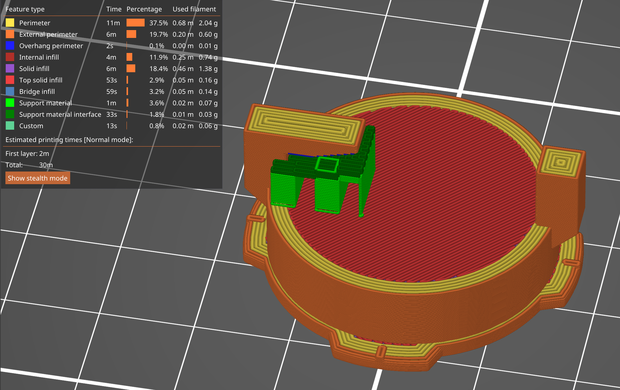Click the Total print time 30m value

pyautogui.click(x=46, y=165)
